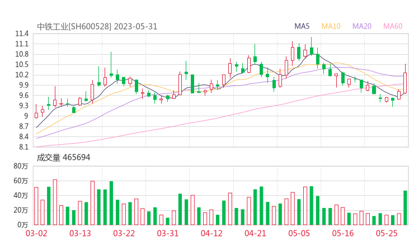Click the 10.5 price axis label
The width and height of the screenshot is (414, 246).
(22, 65)
